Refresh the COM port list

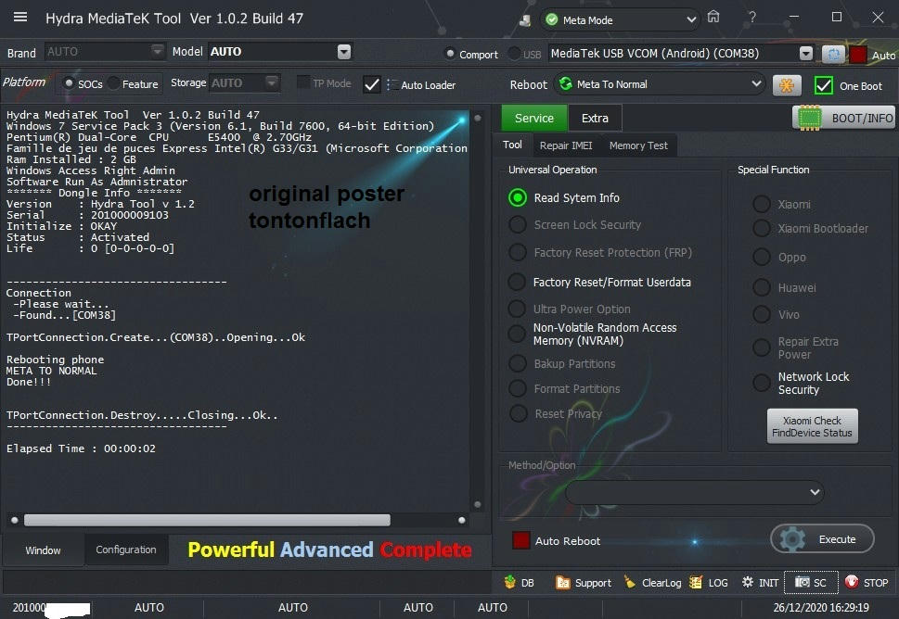tap(833, 54)
